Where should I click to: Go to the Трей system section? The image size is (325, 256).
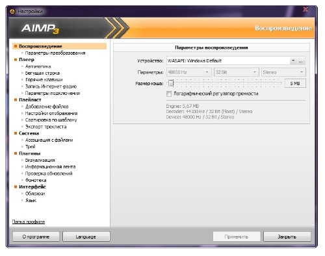[30, 147]
